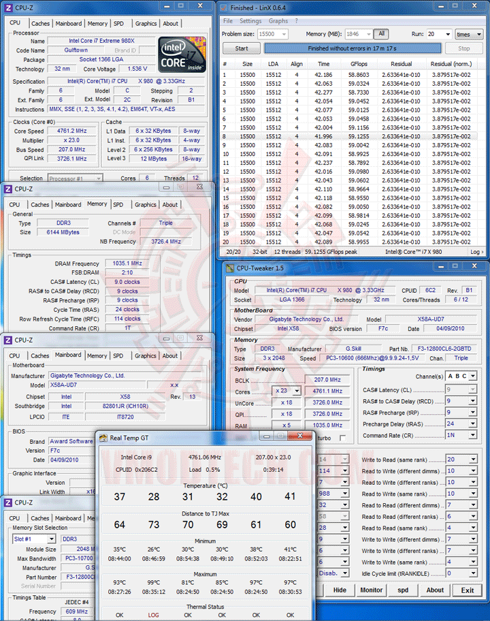This screenshot has height=621, width=490.
Task: Open Graphics tab in the Memory Timings CPU-Z window
Action: [145, 205]
